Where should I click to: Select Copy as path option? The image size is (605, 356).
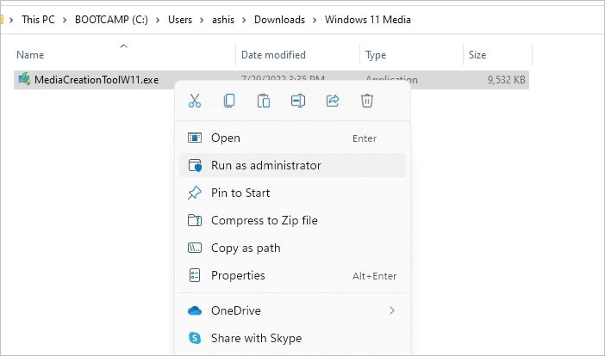(x=246, y=248)
